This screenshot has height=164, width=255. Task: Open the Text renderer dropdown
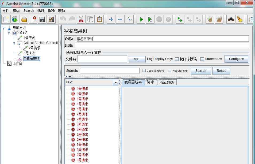pyautogui.click(x=116, y=82)
